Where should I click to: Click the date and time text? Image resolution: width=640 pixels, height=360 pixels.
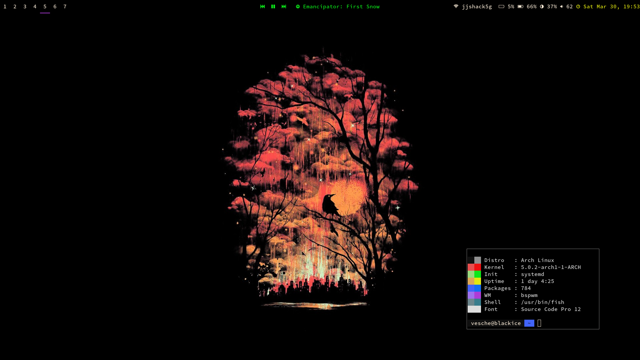point(611,7)
